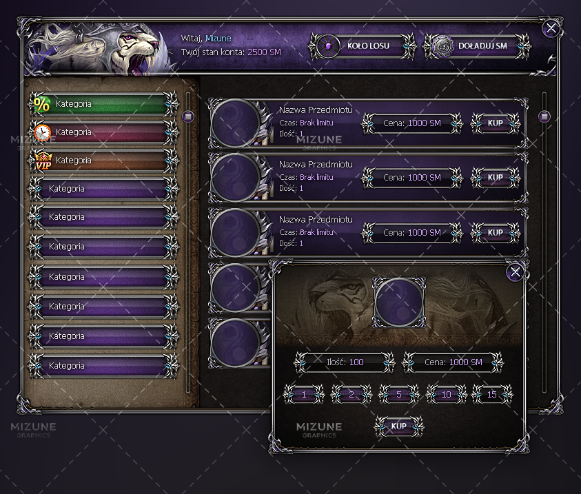The height and width of the screenshot is (494, 581).
Task: Open the last Kategoria at bottom
Action: tap(104, 365)
